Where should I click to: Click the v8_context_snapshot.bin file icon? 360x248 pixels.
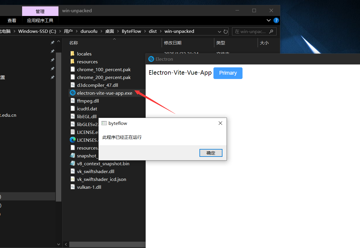72,163
